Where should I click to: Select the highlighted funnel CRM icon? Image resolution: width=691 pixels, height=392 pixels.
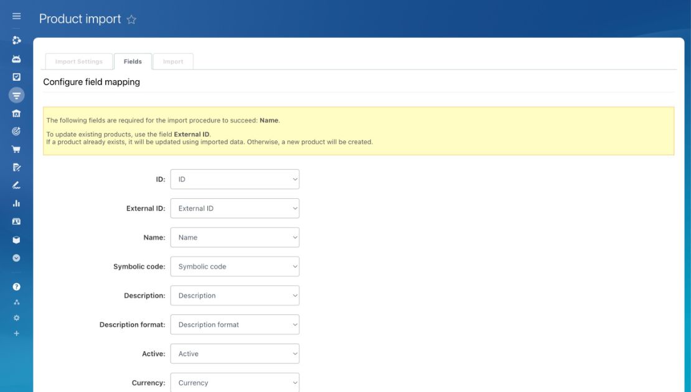coord(16,95)
